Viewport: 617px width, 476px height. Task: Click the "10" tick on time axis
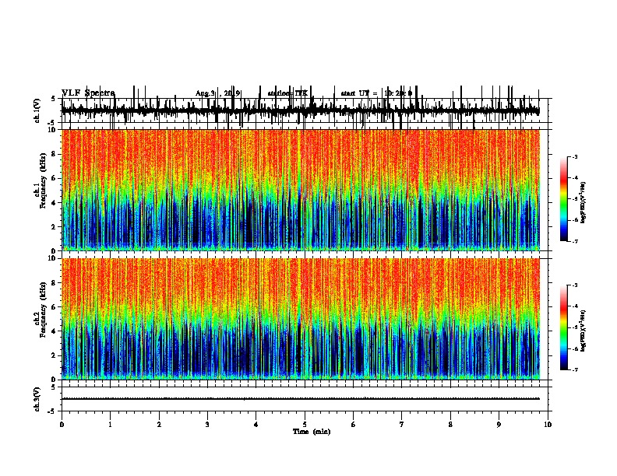click(548, 425)
